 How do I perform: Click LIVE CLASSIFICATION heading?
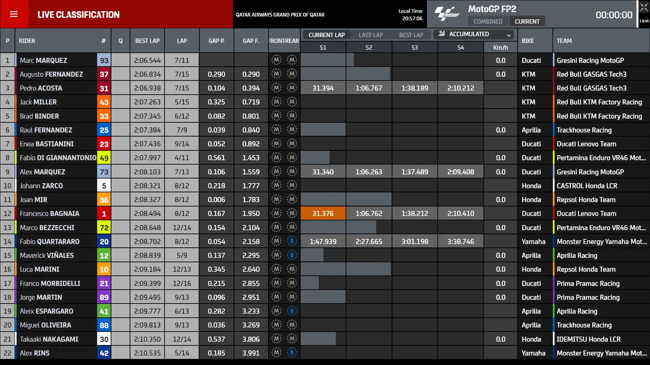tap(78, 15)
